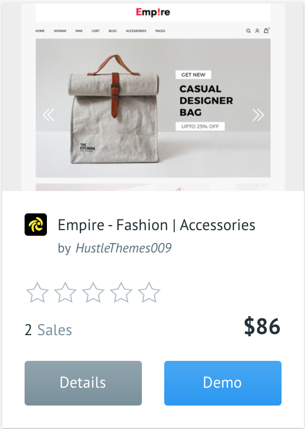Launch the blue Demo button
The image size is (305, 429).
[223, 383]
